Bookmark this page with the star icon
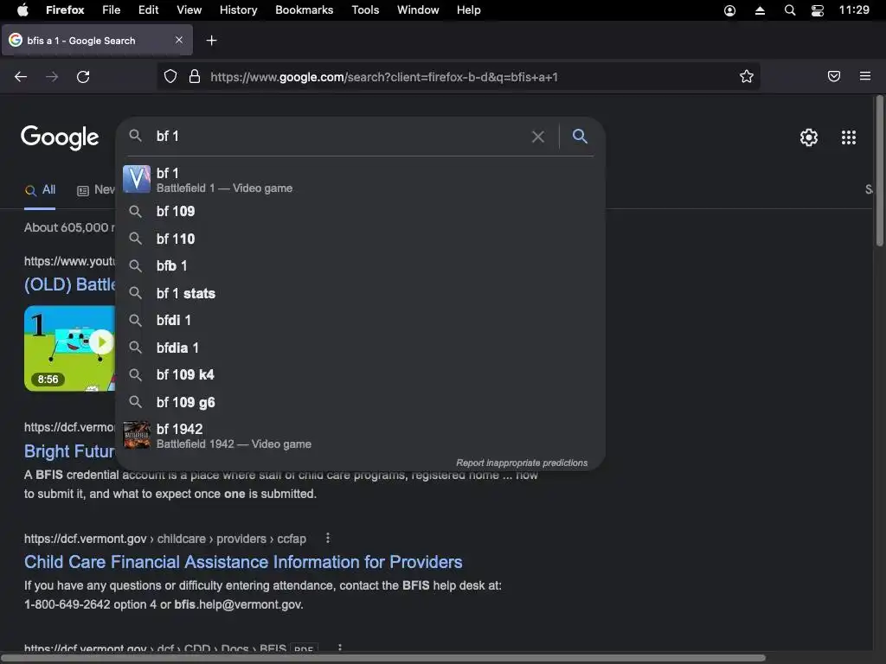The image size is (886, 664). coord(747,77)
